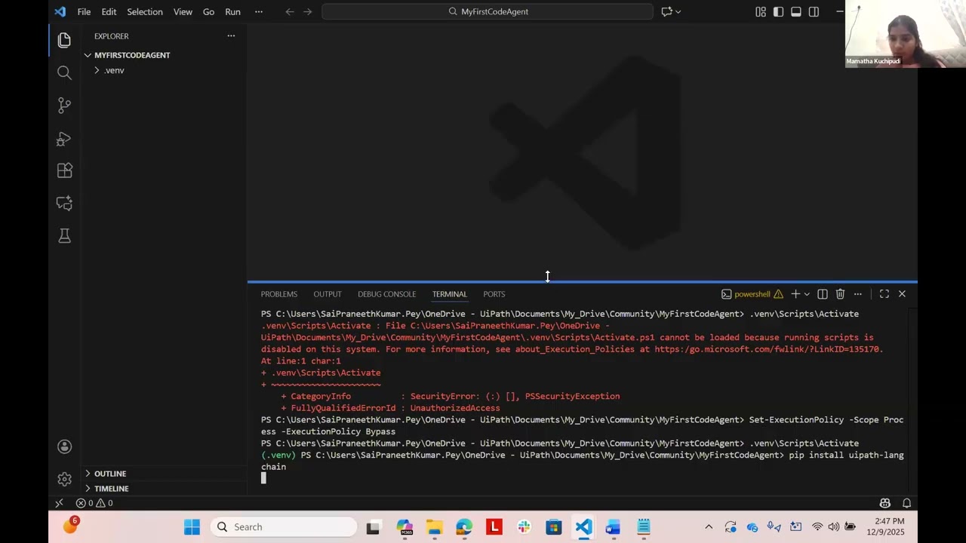Open the Chat view icon in activity bar
This screenshot has width=966, height=543.
click(x=64, y=203)
